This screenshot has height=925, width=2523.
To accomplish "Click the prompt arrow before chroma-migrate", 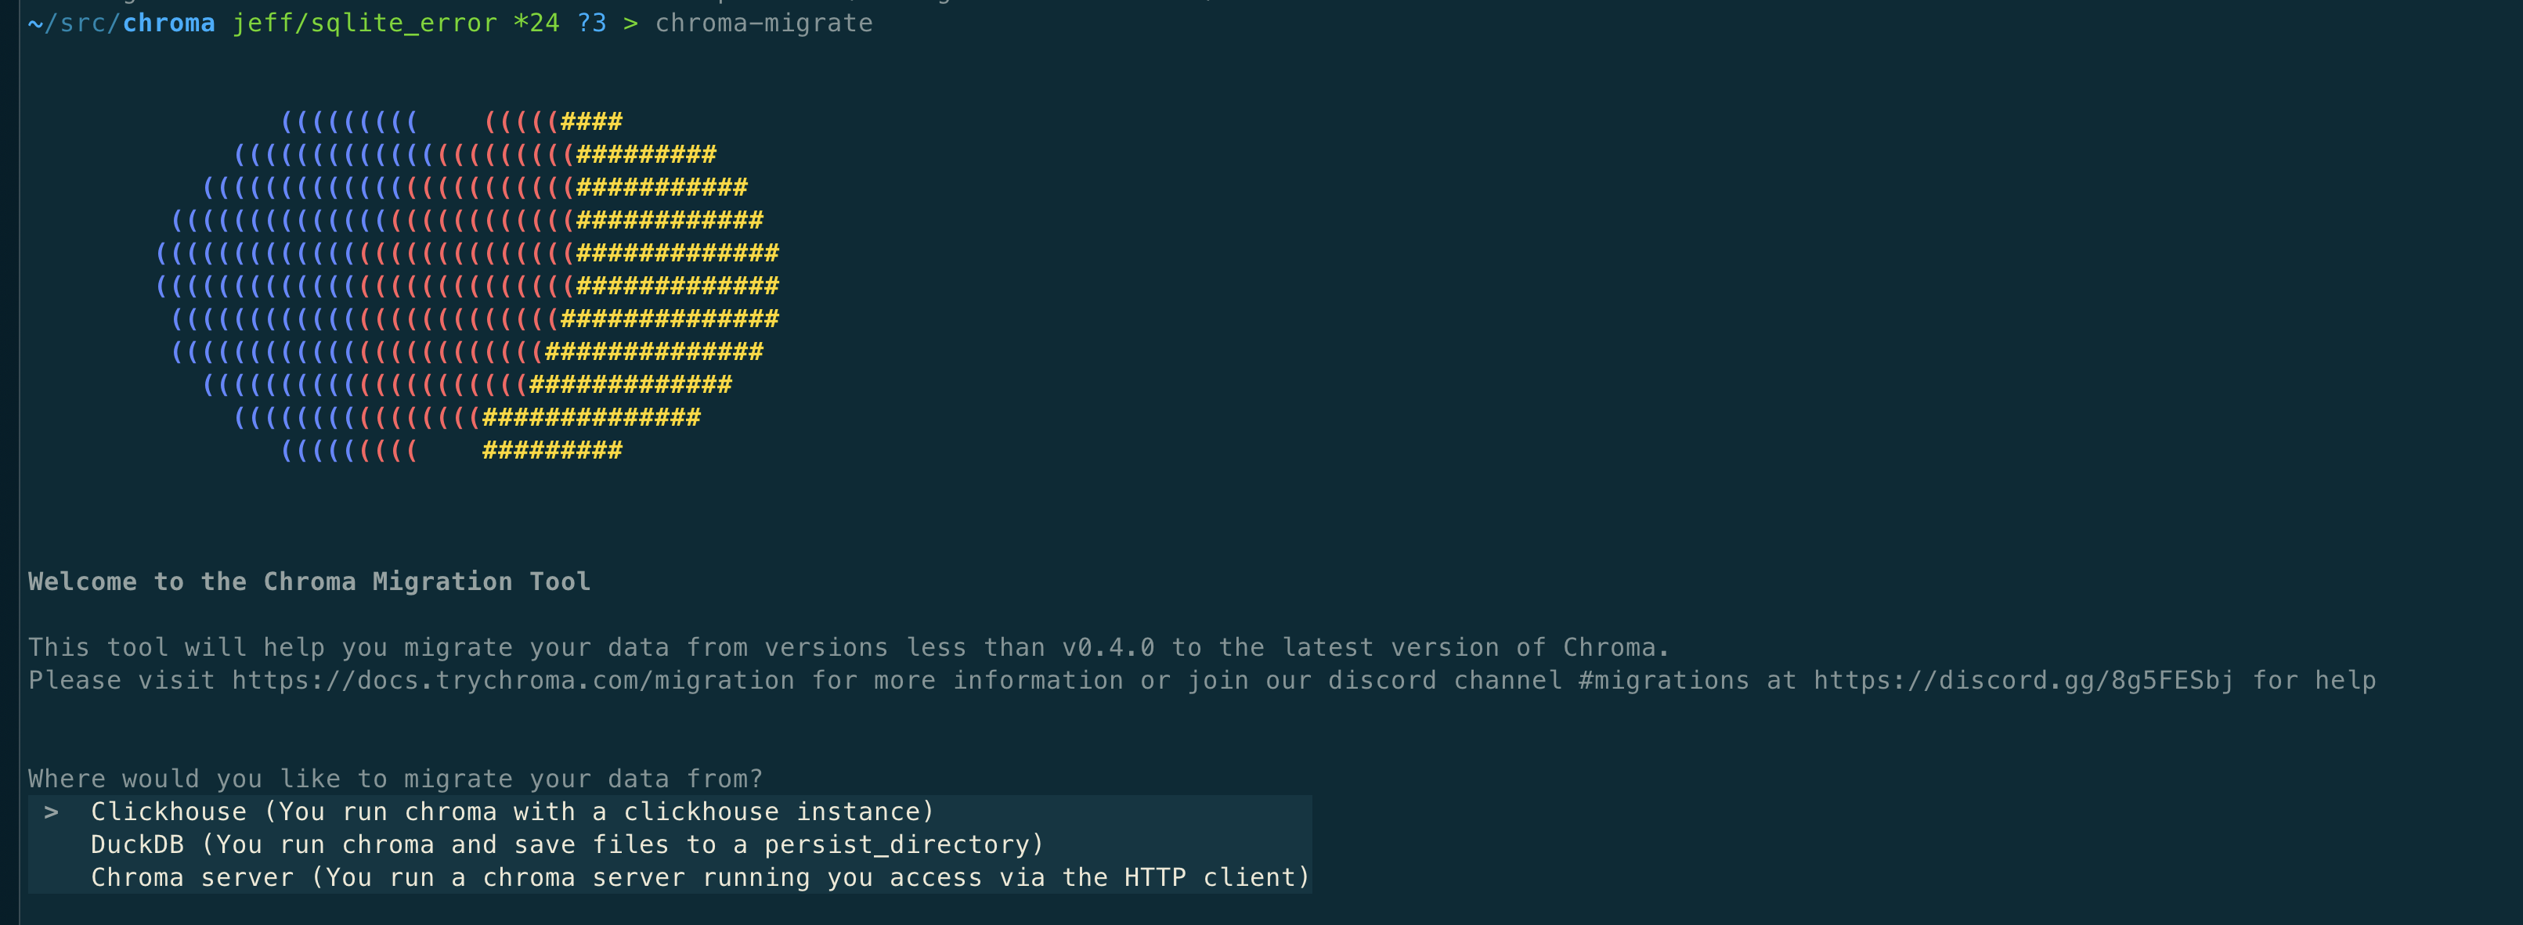I will click(x=631, y=23).
